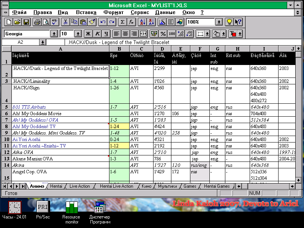Switch to the Кино sheet tab
Screen dimensions: 304x228
[x=147, y=186]
